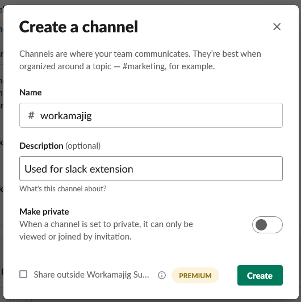Click the Make private heading

pos(44,212)
